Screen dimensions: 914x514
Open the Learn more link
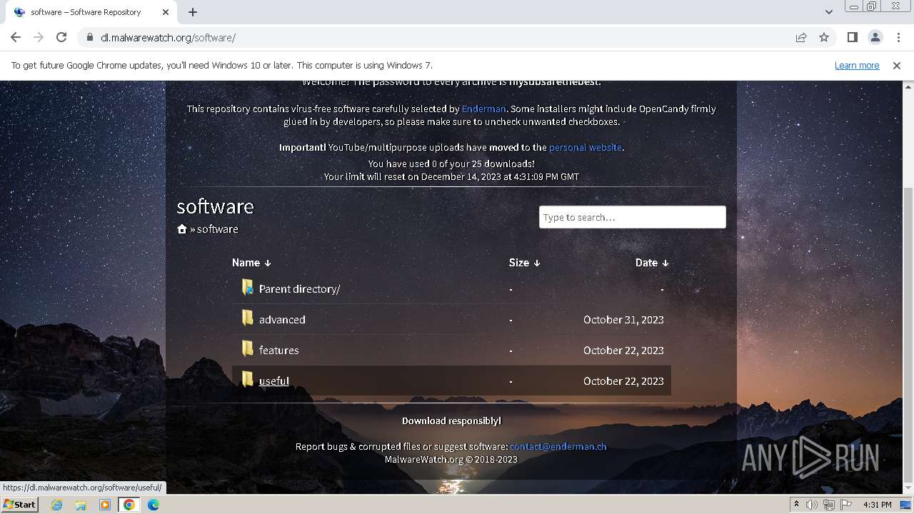(857, 65)
